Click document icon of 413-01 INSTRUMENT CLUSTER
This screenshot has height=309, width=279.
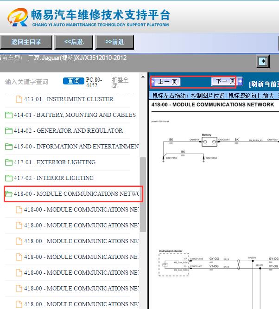(19, 99)
